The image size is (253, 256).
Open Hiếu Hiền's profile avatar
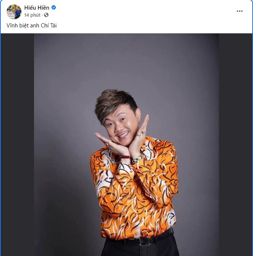pos(14,11)
